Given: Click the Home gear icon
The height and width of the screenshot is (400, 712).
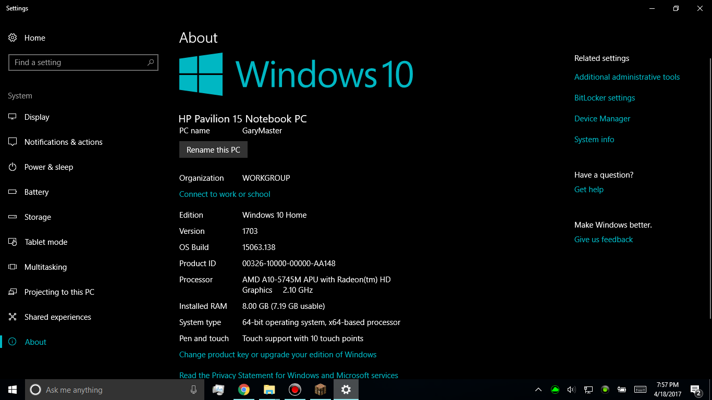Looking at the screenshot, I should click(13, 38).
